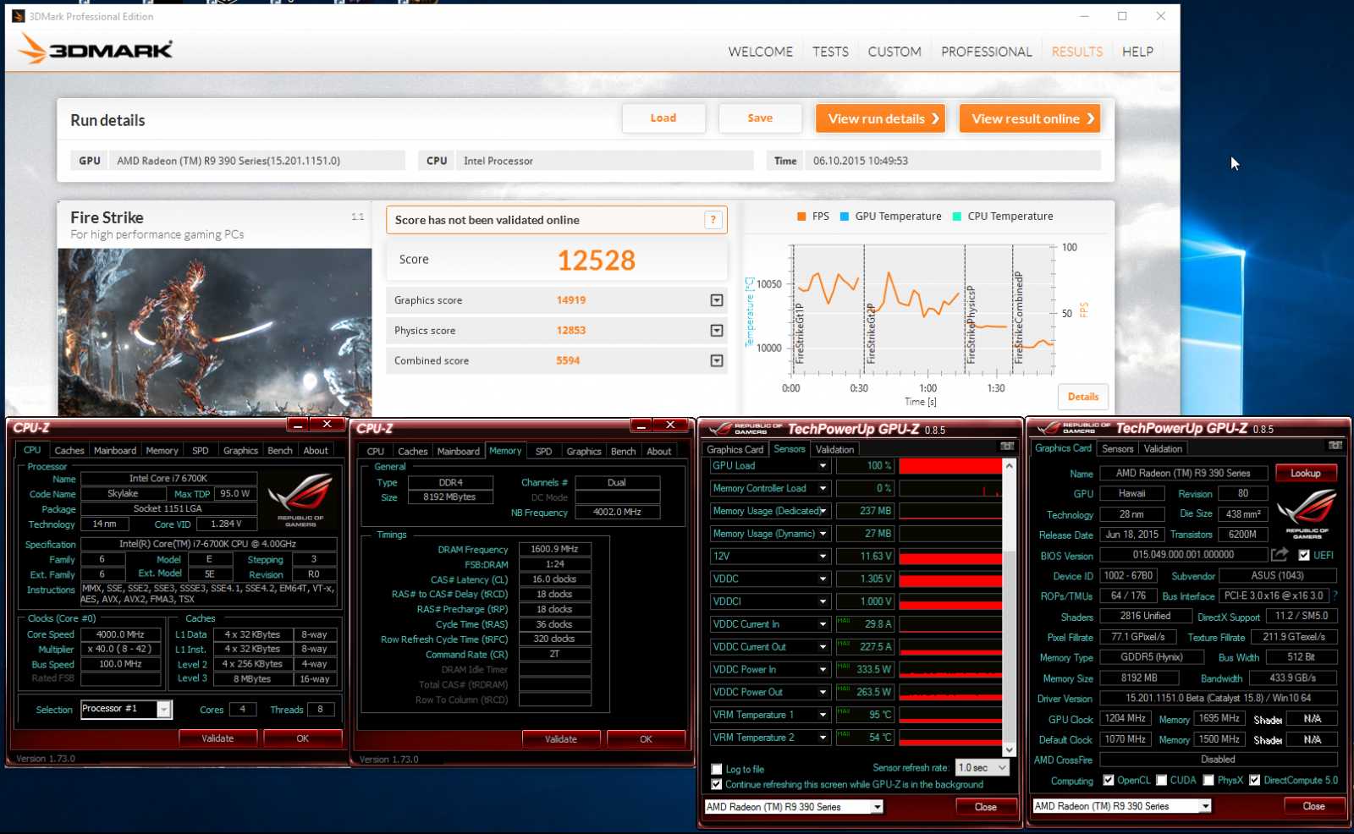This screenshot has height=834, width=1354.
Task: Close the left CPU-Z window with the X
Action: (x=327, y=425)
